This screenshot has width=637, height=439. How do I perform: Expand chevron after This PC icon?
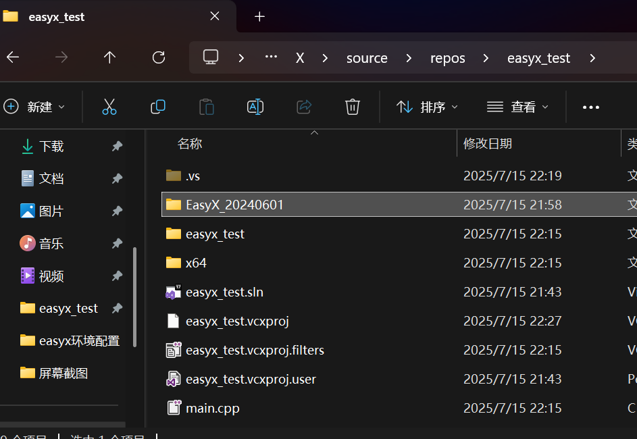click(241, 58)
